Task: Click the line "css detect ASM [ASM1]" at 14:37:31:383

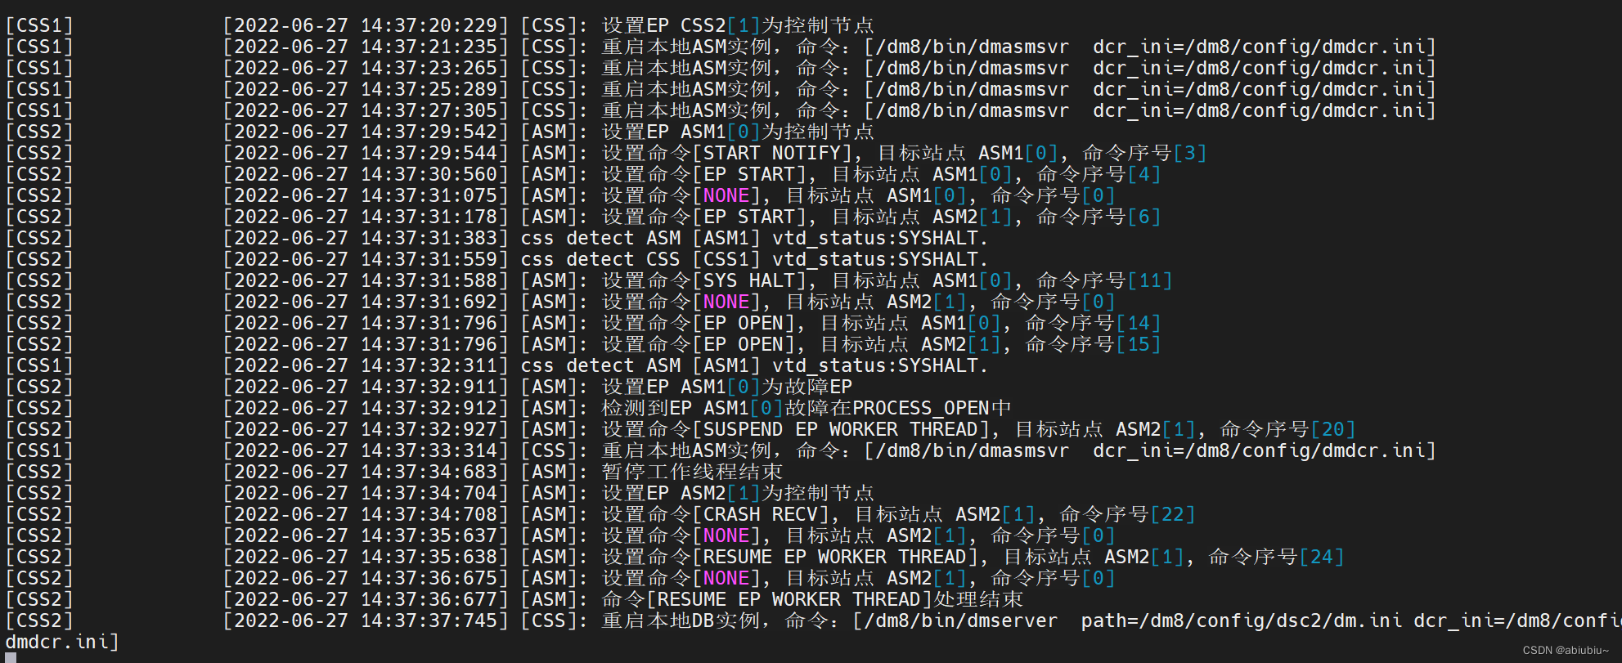Action: coord(754,239)
